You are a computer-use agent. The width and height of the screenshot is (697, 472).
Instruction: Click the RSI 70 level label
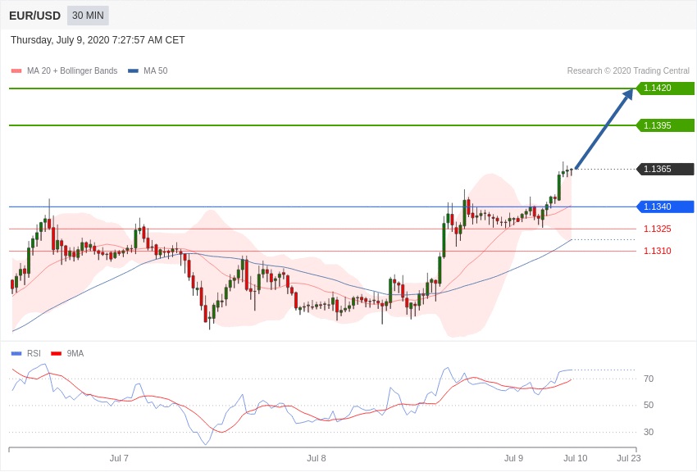649,379
